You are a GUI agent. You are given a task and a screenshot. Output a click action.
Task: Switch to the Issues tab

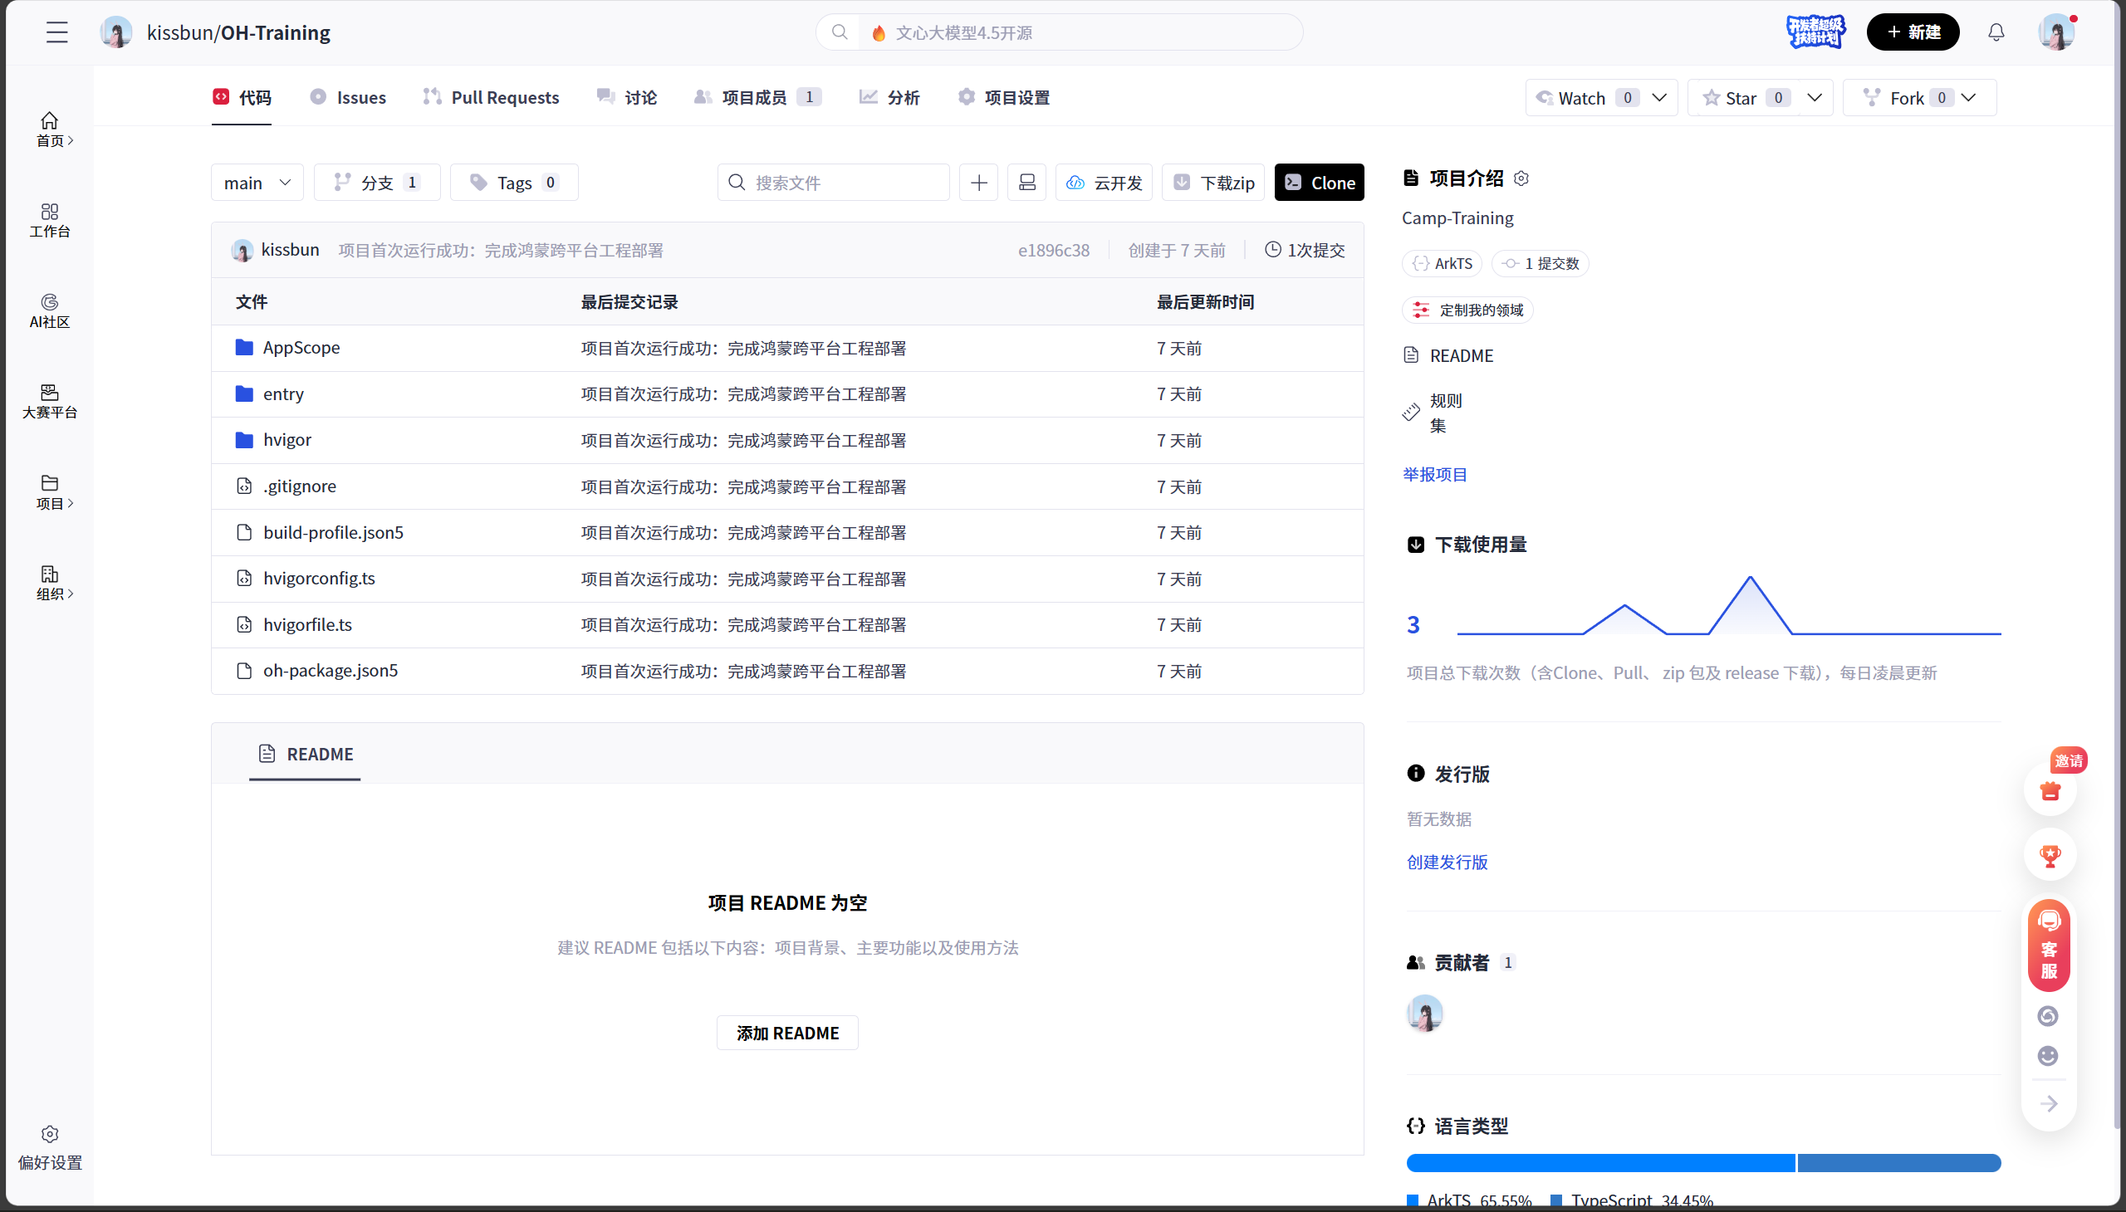[x=348, y=97]
